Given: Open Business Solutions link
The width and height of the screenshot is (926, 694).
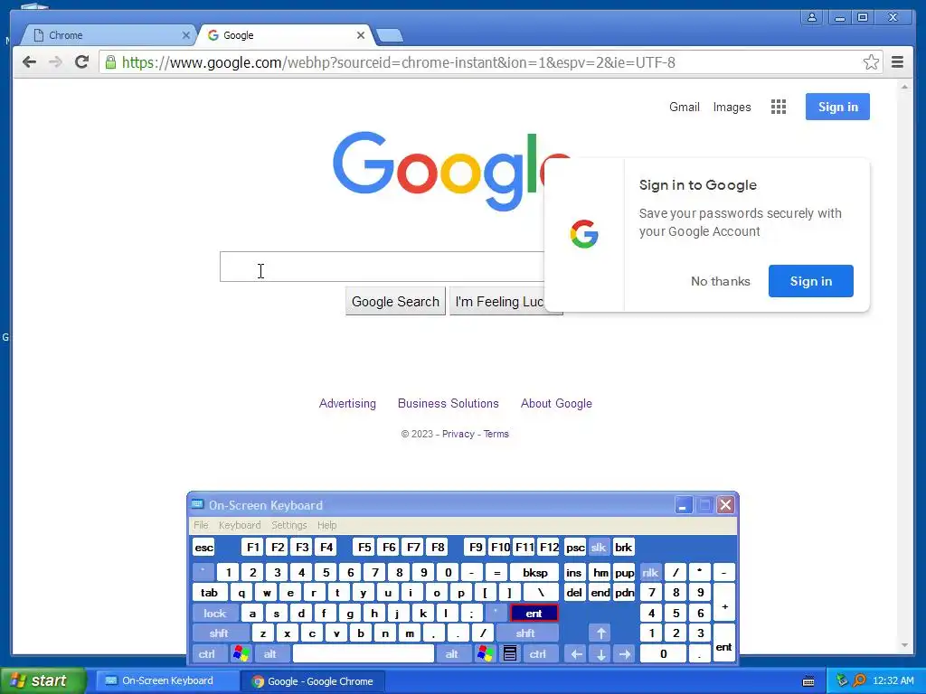Looking at the screenshot, I should (449, 404).
